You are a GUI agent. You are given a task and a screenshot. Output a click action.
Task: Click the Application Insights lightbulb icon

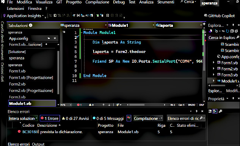pyautogui.click(x=4, y=16)
